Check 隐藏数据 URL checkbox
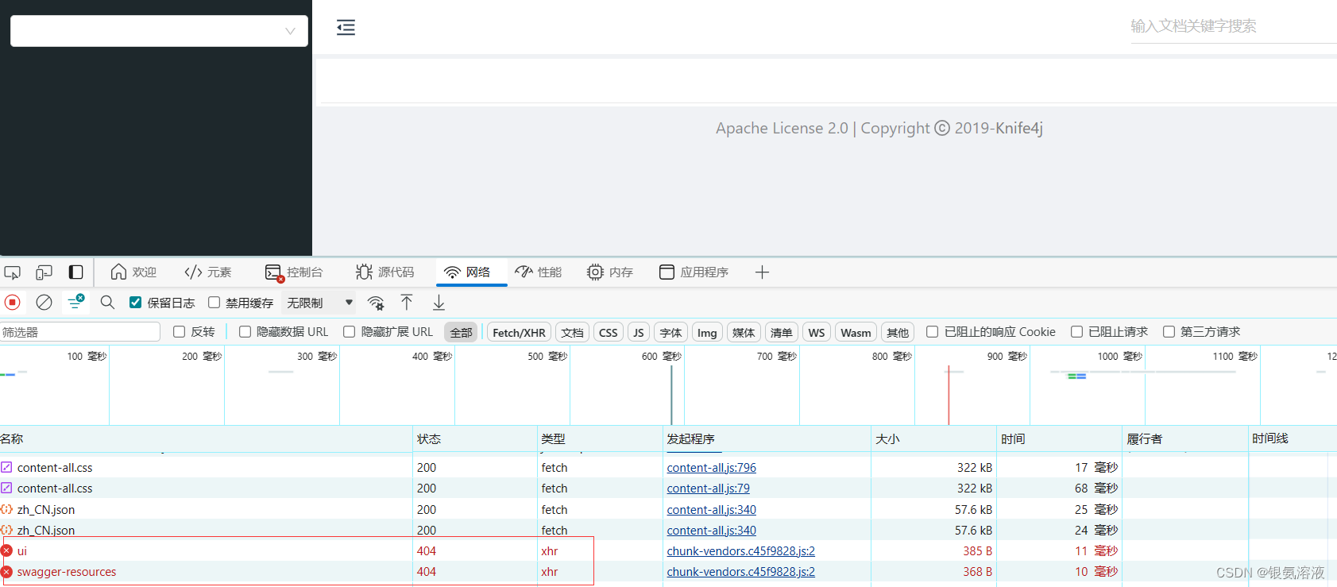Viewport: 1337px width, 587px height. click(245, 332)
